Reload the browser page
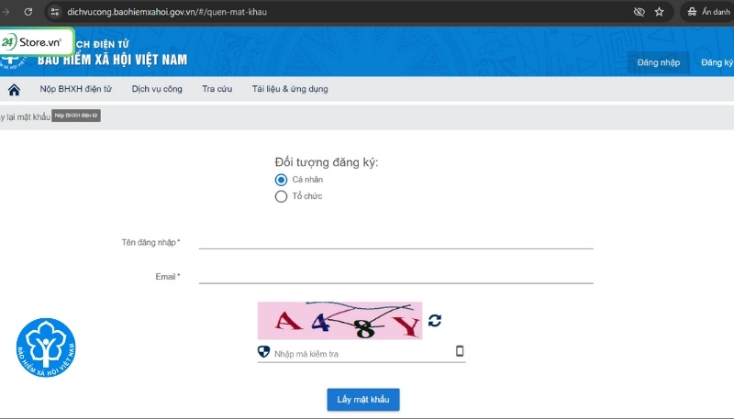The height and width of the screenshot is (419, 734). click(28, 12)
